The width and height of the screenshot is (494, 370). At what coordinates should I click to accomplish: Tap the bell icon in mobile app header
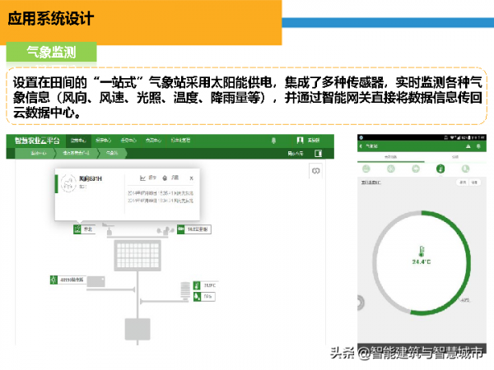tap(478, 146)
